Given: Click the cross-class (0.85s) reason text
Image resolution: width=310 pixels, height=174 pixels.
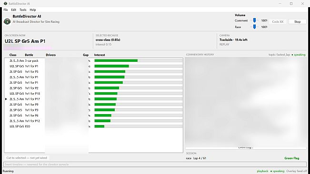Looking at the screenshot, I should coord(108,40).
